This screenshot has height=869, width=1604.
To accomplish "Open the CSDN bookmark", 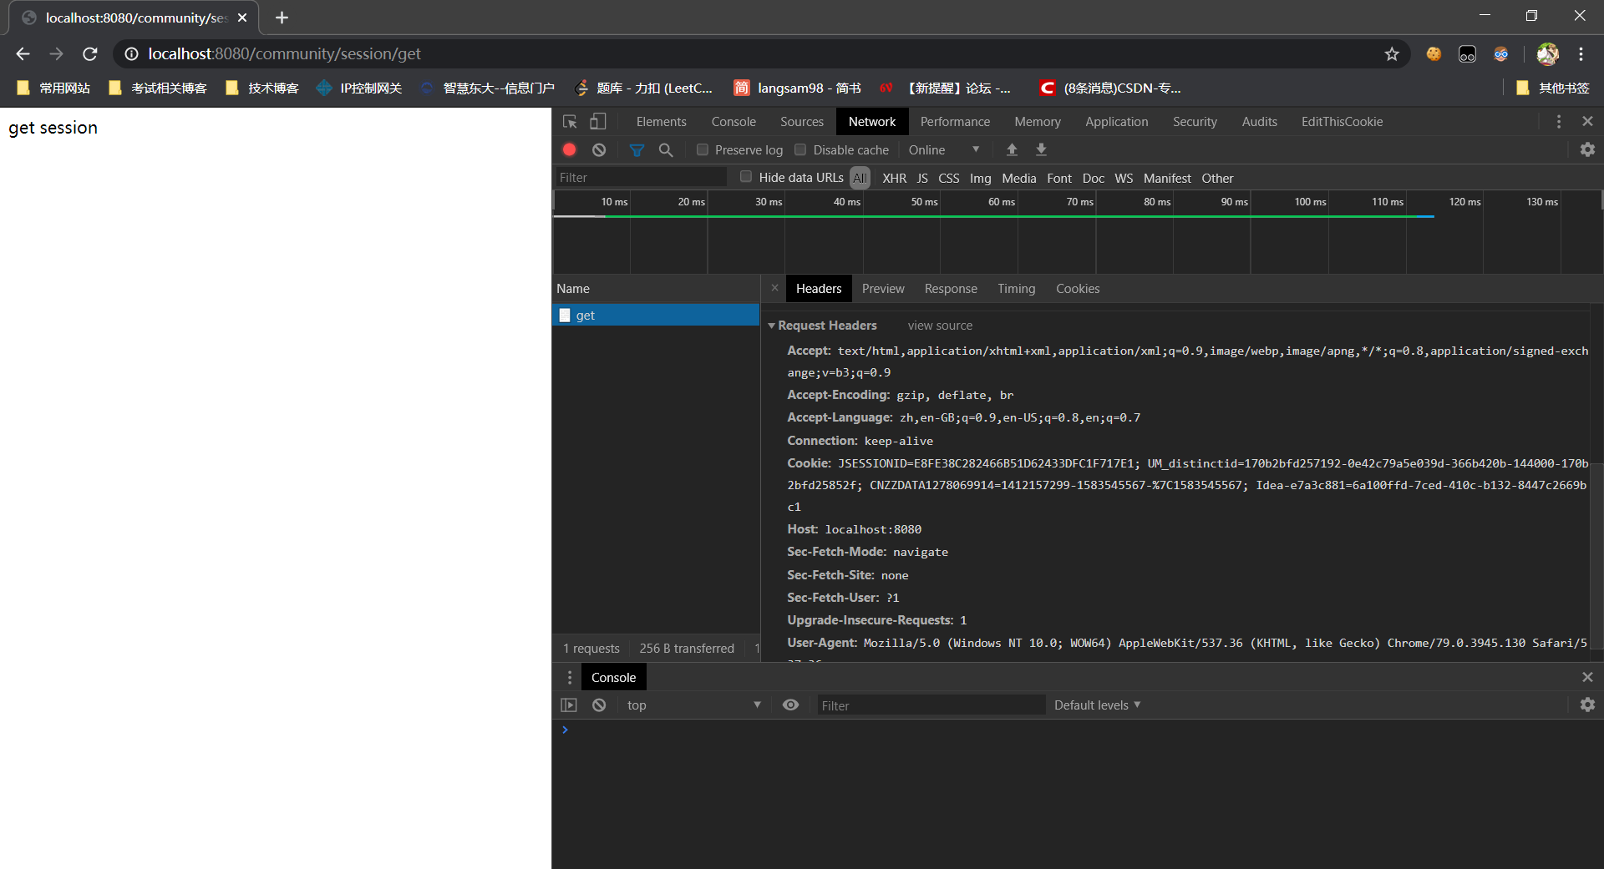I will pyautogui.click(x=1110, y=88).
